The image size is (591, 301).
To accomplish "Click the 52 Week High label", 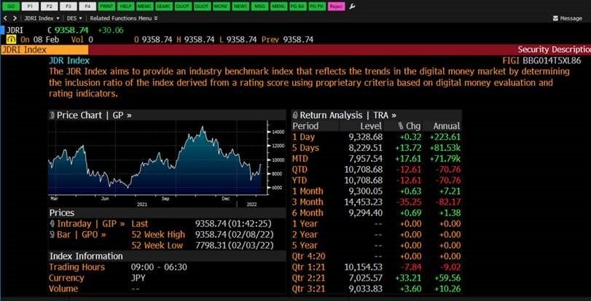I will click(x=158, y=235).
